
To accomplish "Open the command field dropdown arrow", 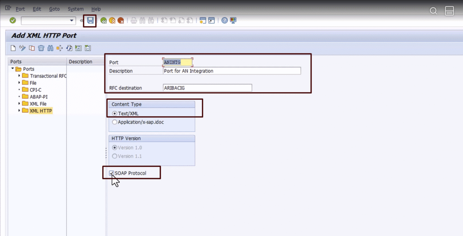I will (71, 21).
